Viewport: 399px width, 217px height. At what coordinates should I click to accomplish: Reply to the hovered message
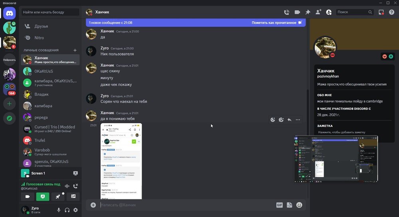[289, 120]
